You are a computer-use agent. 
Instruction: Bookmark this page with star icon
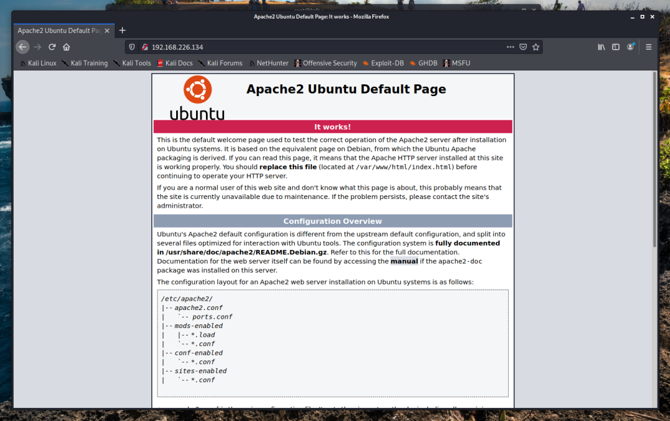pyautogui.click(x=536, y=47)
